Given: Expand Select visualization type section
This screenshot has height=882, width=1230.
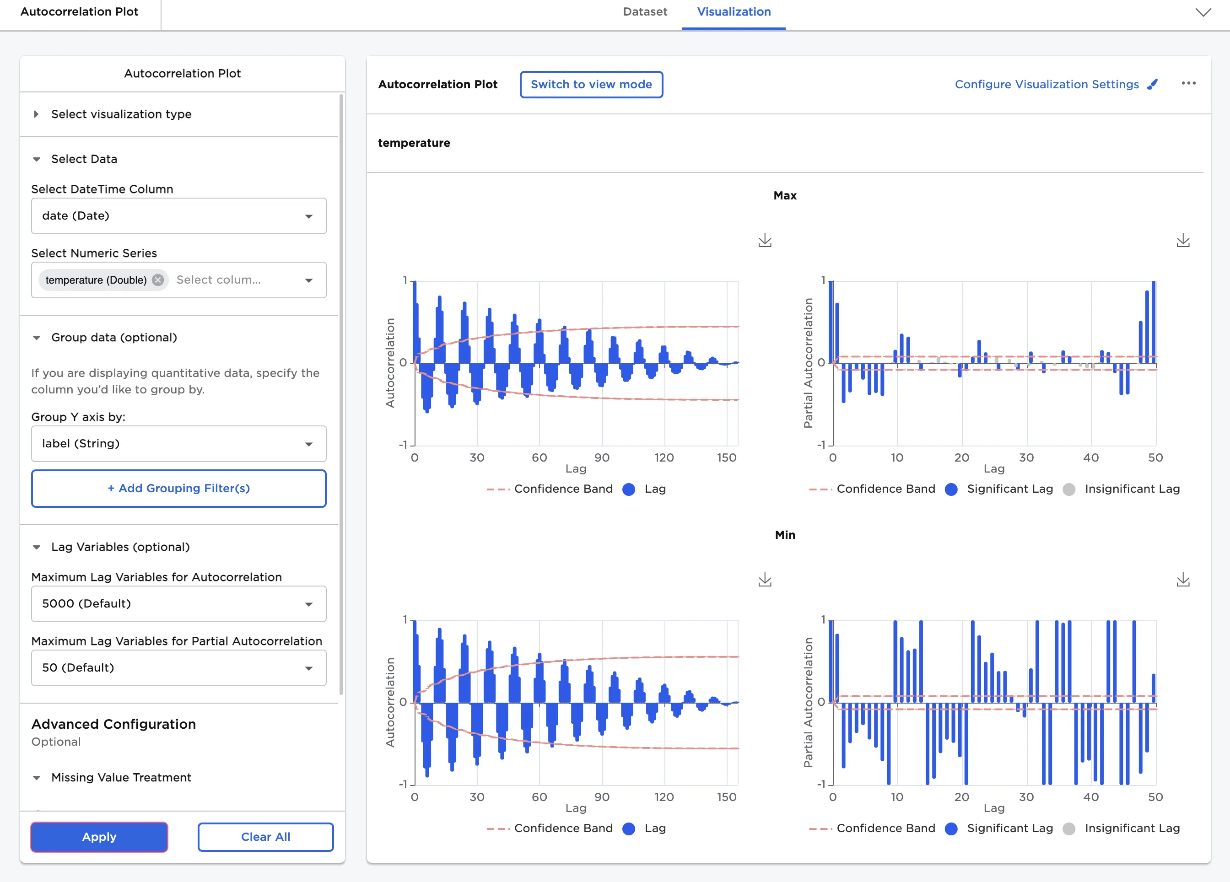Looking at the screenshot, I should [x=120, y=114].
